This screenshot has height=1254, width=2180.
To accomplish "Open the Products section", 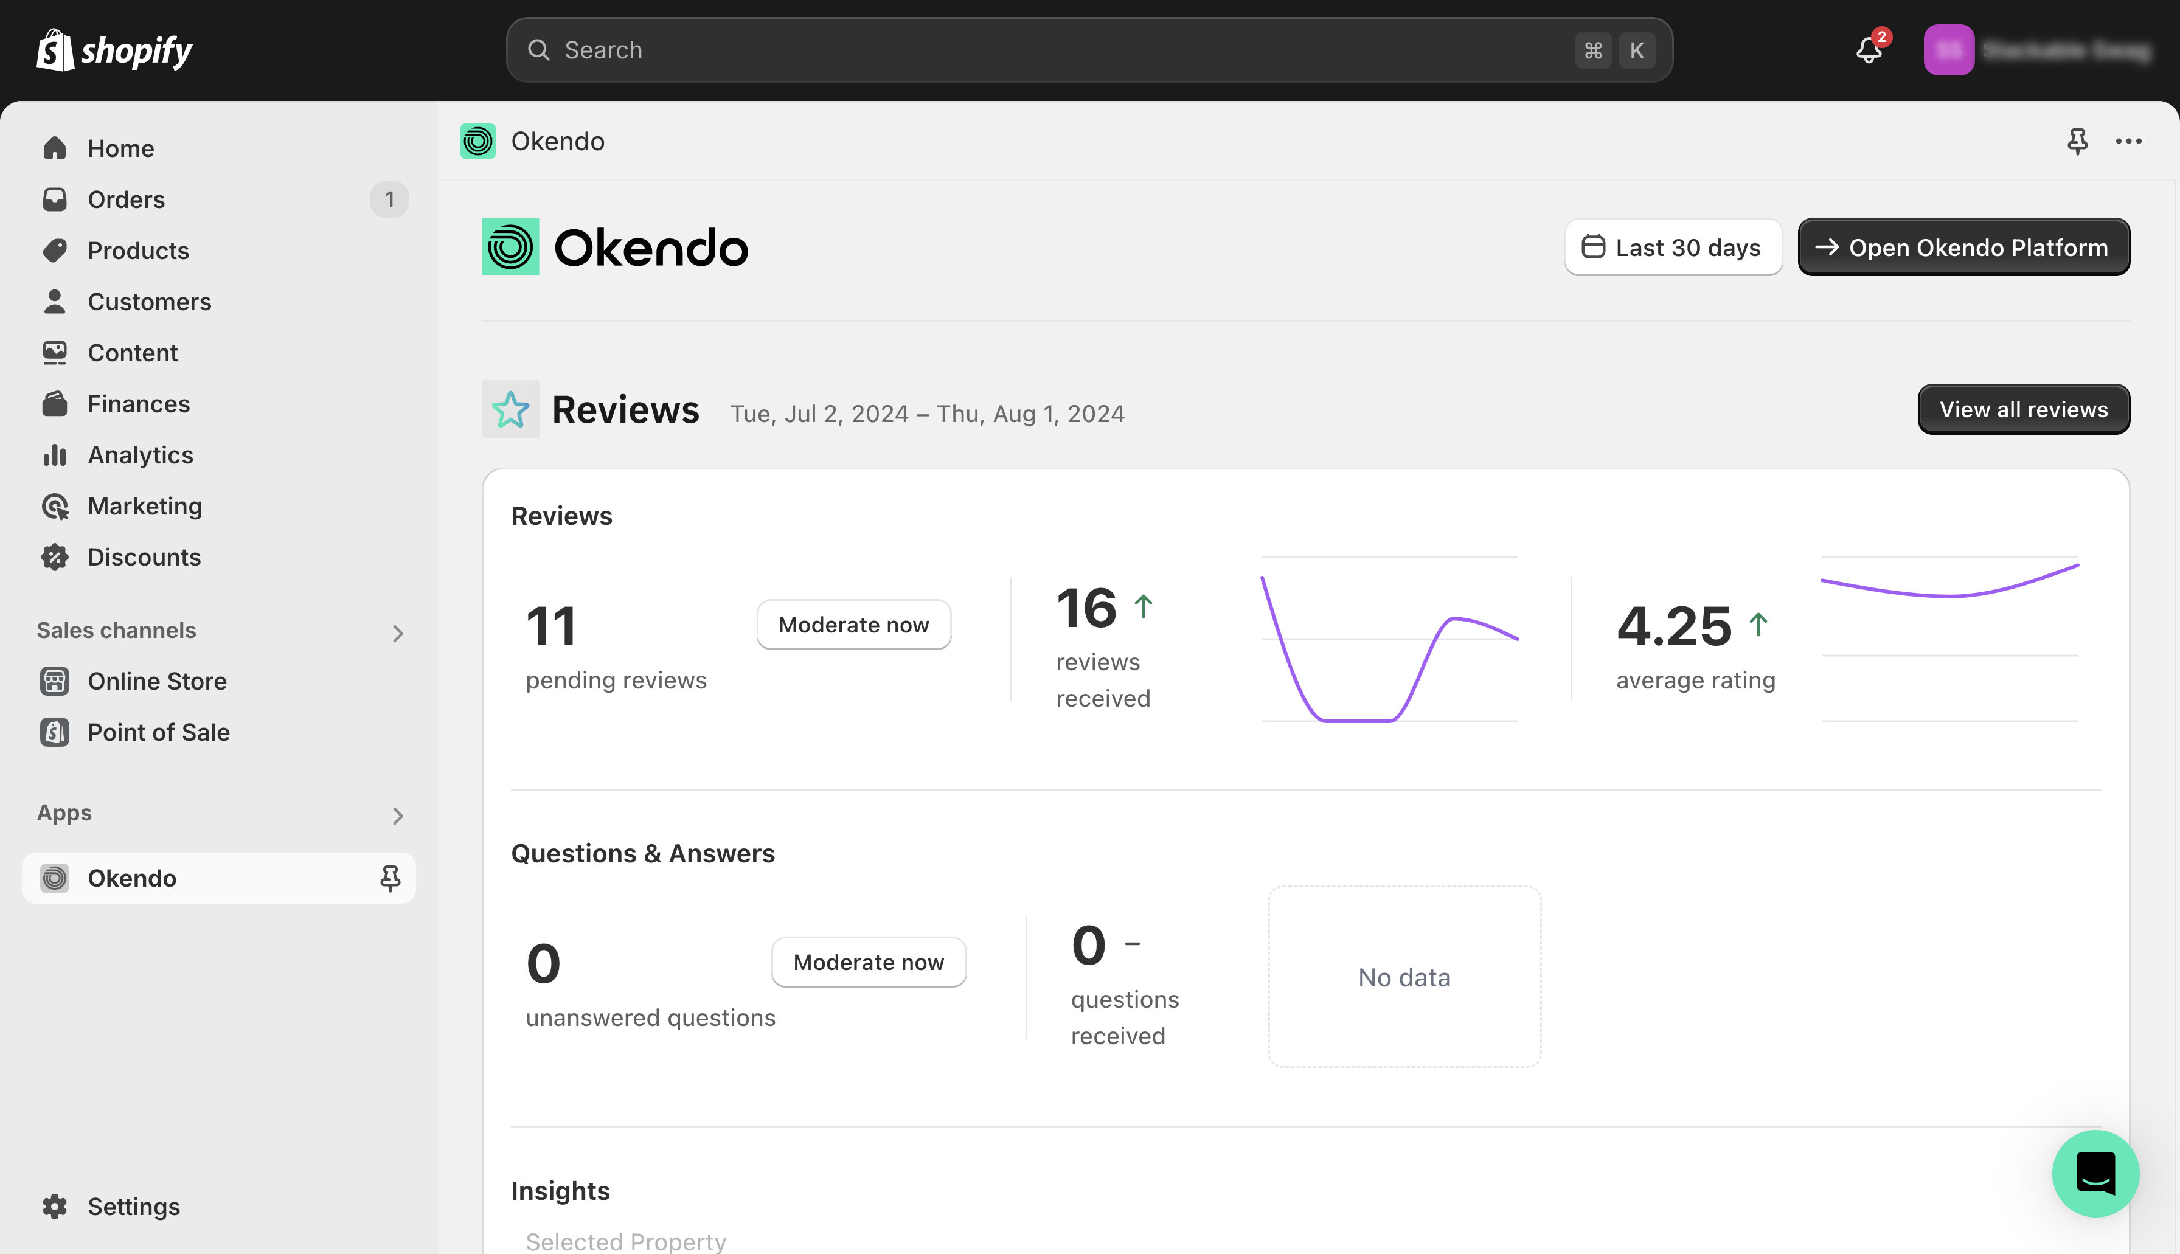I will click(x=219, y=250).
